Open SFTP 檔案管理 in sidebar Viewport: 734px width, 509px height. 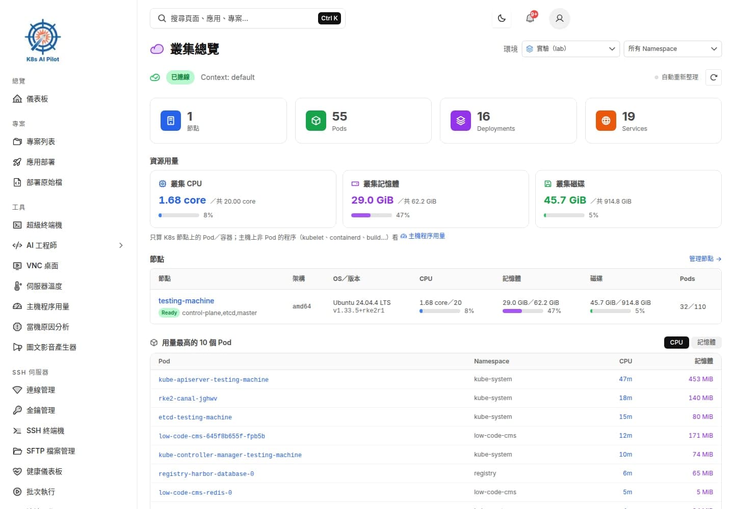pos(68,451)
